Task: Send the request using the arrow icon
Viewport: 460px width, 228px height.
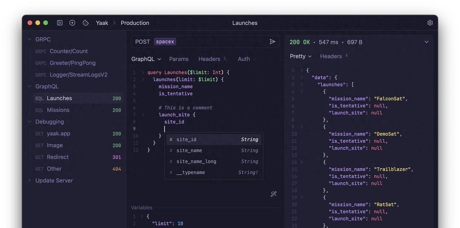Action: (273, 41)
